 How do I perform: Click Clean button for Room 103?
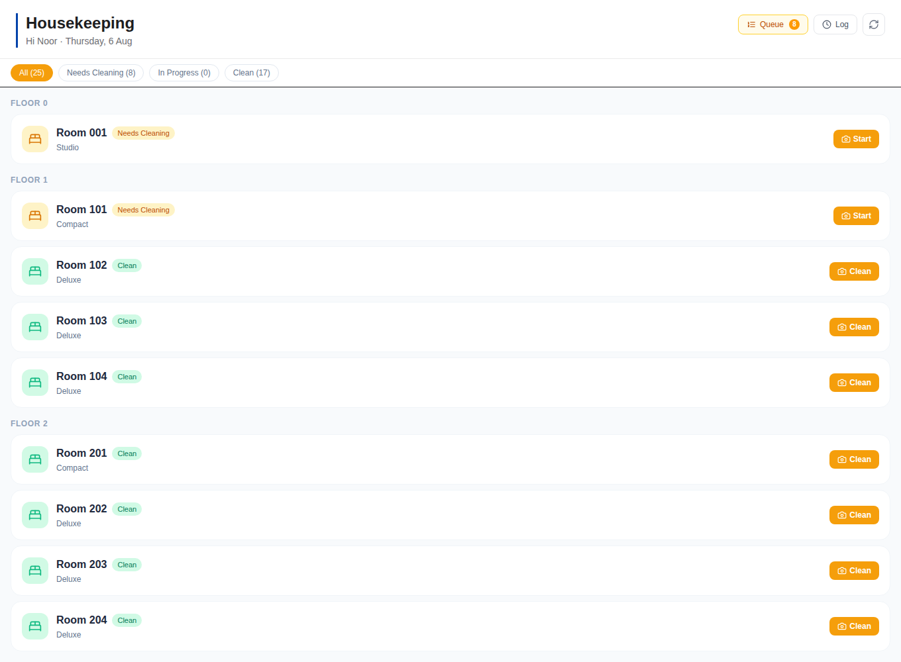coord(854,327)
